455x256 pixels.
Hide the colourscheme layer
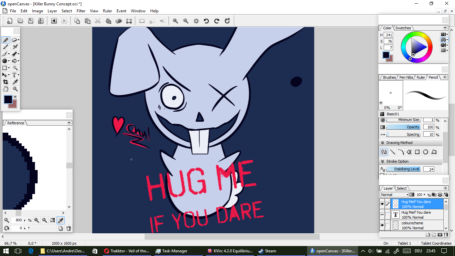tap(382, 226)
